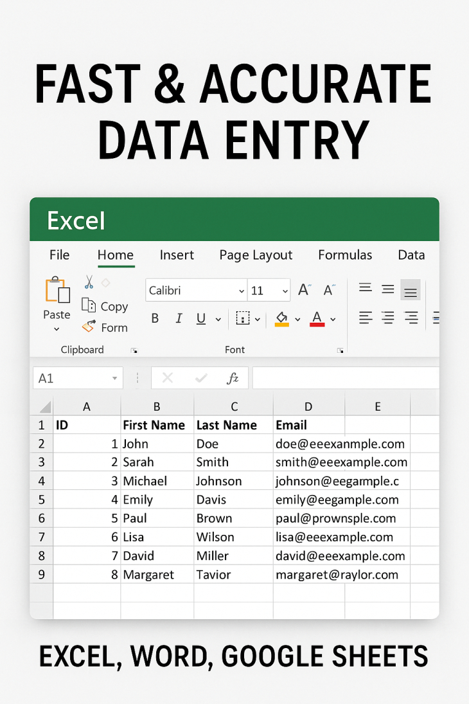Expand the Borders dropdown arrow

(258, 320)
